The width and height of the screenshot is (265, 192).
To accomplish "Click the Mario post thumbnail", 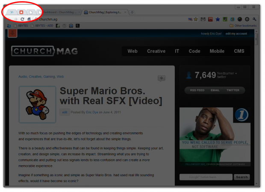I will [37, 104].
